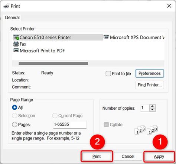Close the Print dialog
Screen dimensions: 176x164
click(169, 6)
